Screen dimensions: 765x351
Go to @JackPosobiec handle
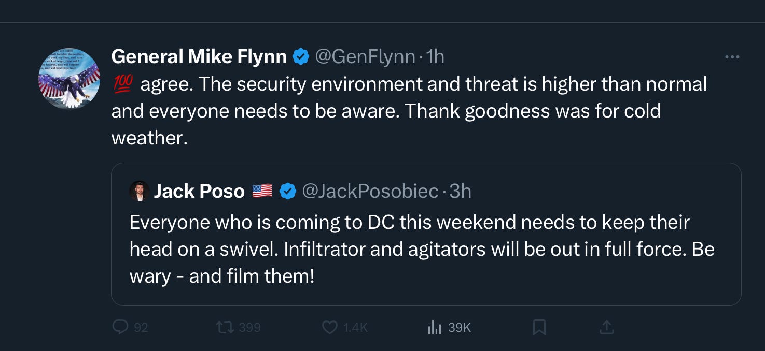(370, 192)
